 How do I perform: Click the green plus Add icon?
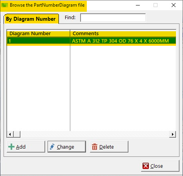click(x=11, y=147)
